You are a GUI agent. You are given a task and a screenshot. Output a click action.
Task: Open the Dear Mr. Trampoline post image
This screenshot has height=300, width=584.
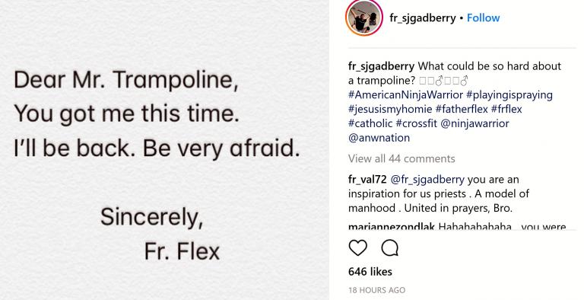pos(164,150)
